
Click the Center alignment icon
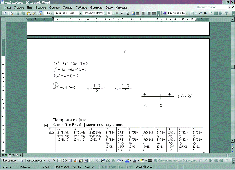(x=143, y=13)
